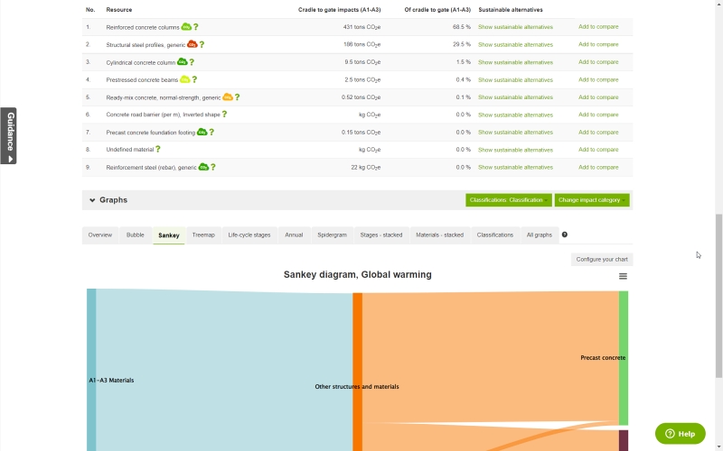This screenshot has width=723, height=451.
Task: Click red CO2 cloud for Structural steel profiles
Action: 192,44
